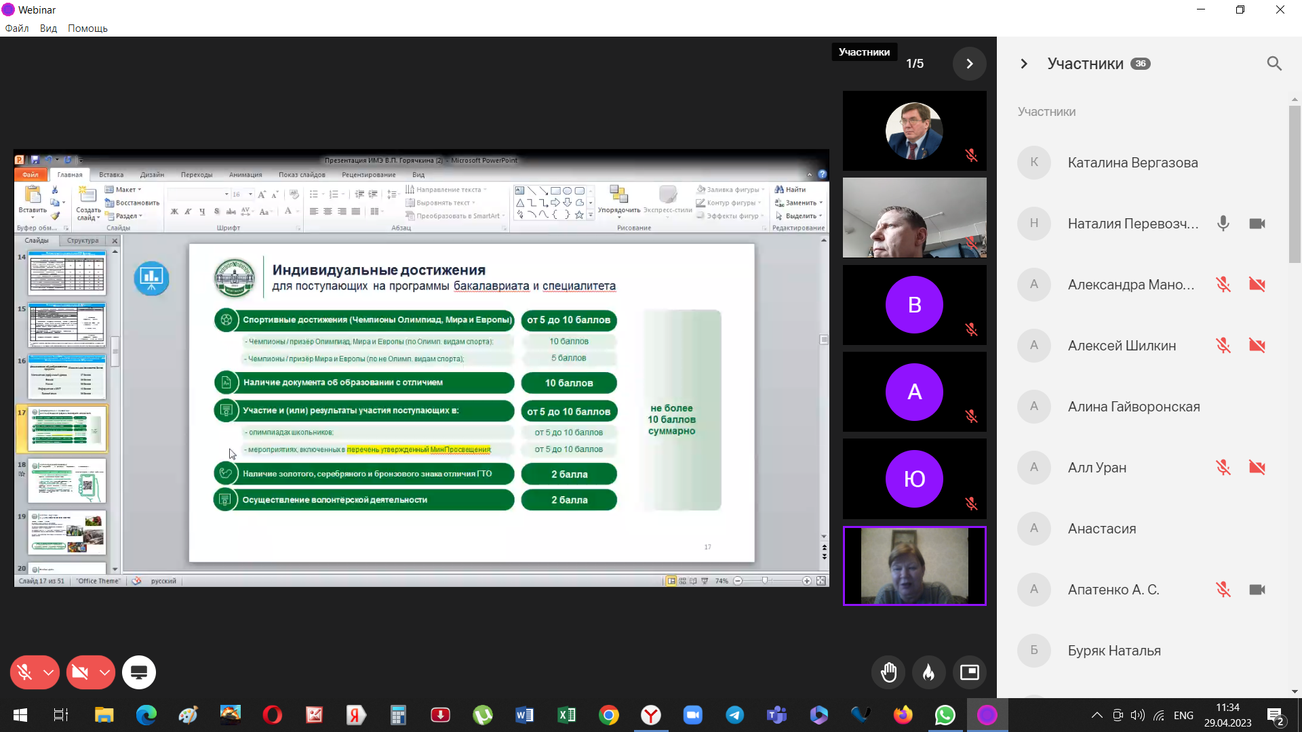
Task: Toggle disabled camera of Александра Мано...
Action: pyautogui.click(x=1257, y=285)
